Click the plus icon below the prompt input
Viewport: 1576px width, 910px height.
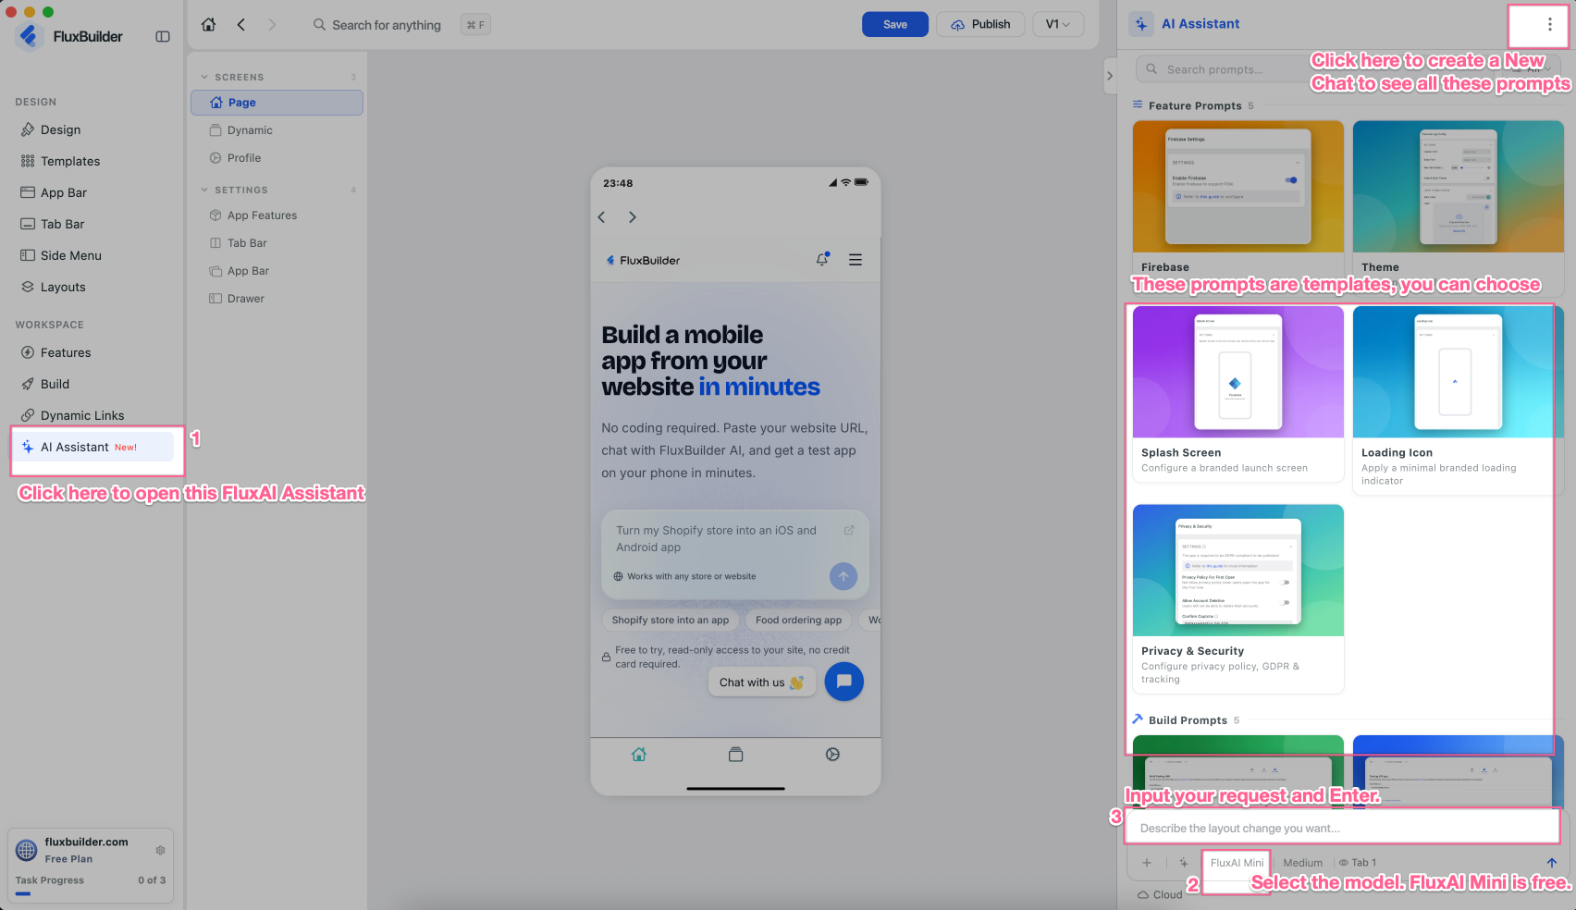click(1147, 863)
